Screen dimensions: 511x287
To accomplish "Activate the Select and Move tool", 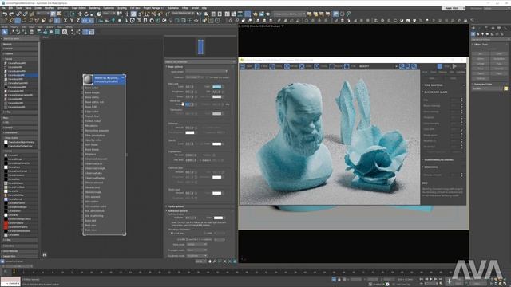I will (80, 14).
